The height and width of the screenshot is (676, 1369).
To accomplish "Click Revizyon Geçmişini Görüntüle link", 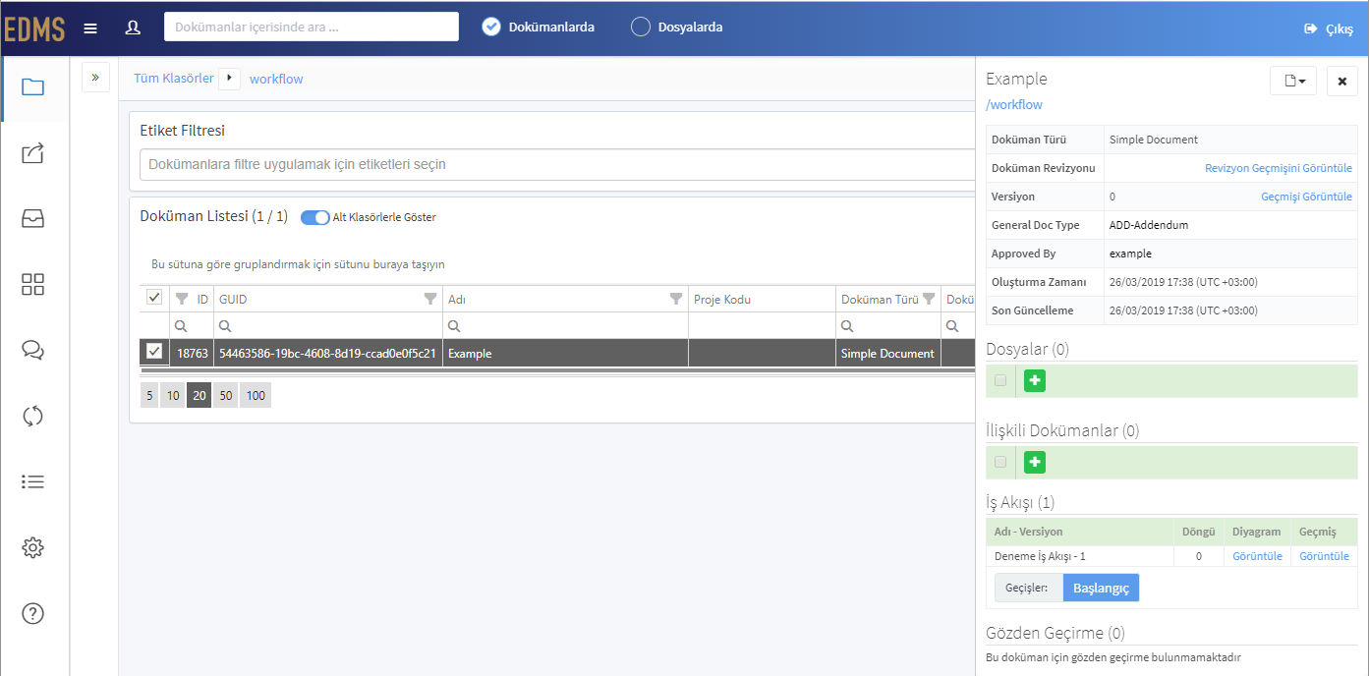I will 1279,168.
